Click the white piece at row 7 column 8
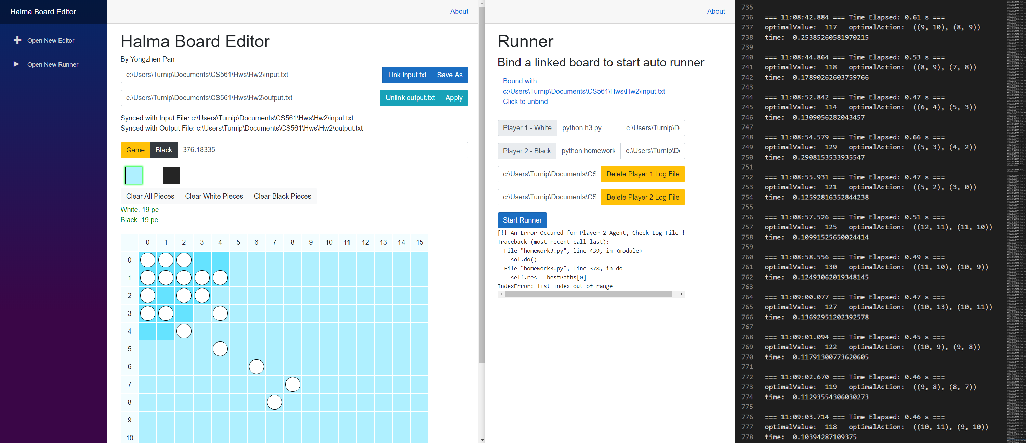This screenshot has height=443, width=1026. click(x=292, y=384)
